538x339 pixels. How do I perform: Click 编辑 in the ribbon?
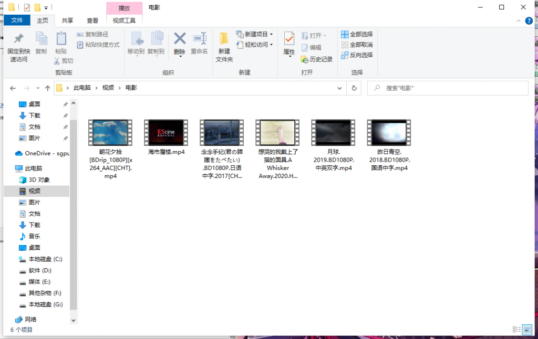[x=312, y=47]
